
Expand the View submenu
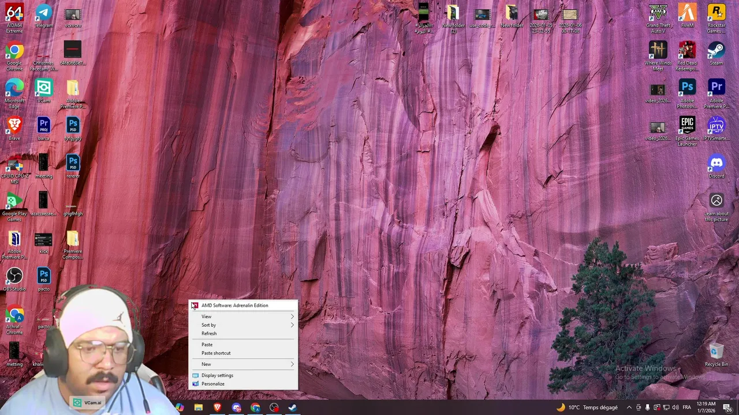click(x=243, y=316)
